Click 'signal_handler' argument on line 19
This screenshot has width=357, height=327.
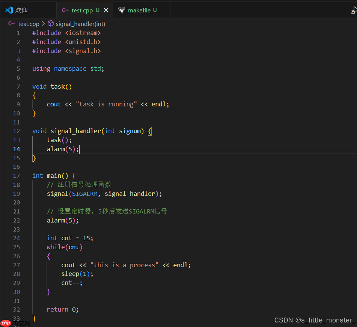(x=130, y=194)
